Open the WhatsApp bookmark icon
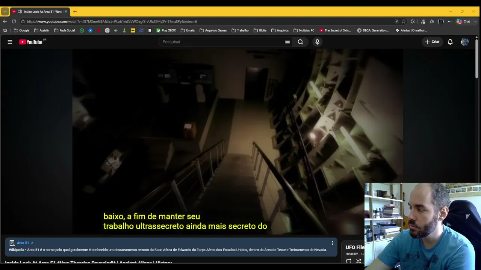 coord(82,30)
